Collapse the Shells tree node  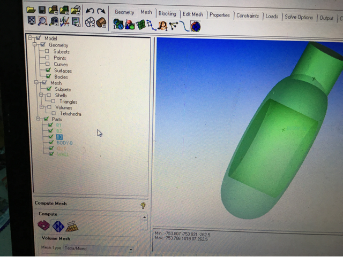coord(41,95)
